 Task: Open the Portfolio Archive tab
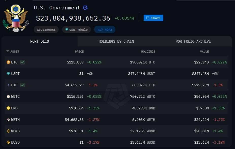tap(193, 41)
